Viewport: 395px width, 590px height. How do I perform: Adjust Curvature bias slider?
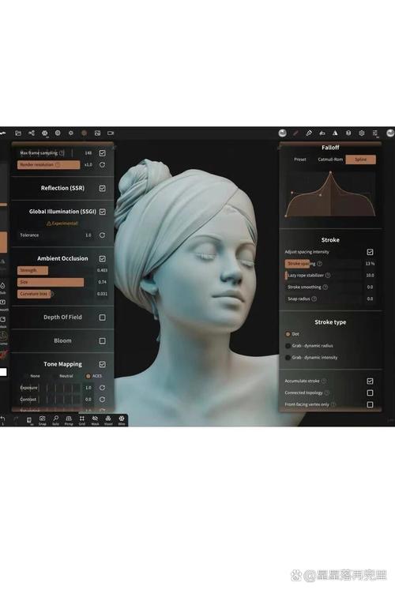[x=55, y=294]
